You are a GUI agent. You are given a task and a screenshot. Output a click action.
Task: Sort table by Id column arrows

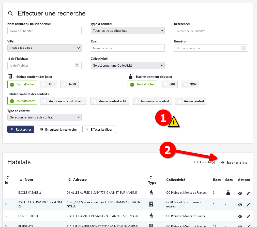click(x=8, y=177)
